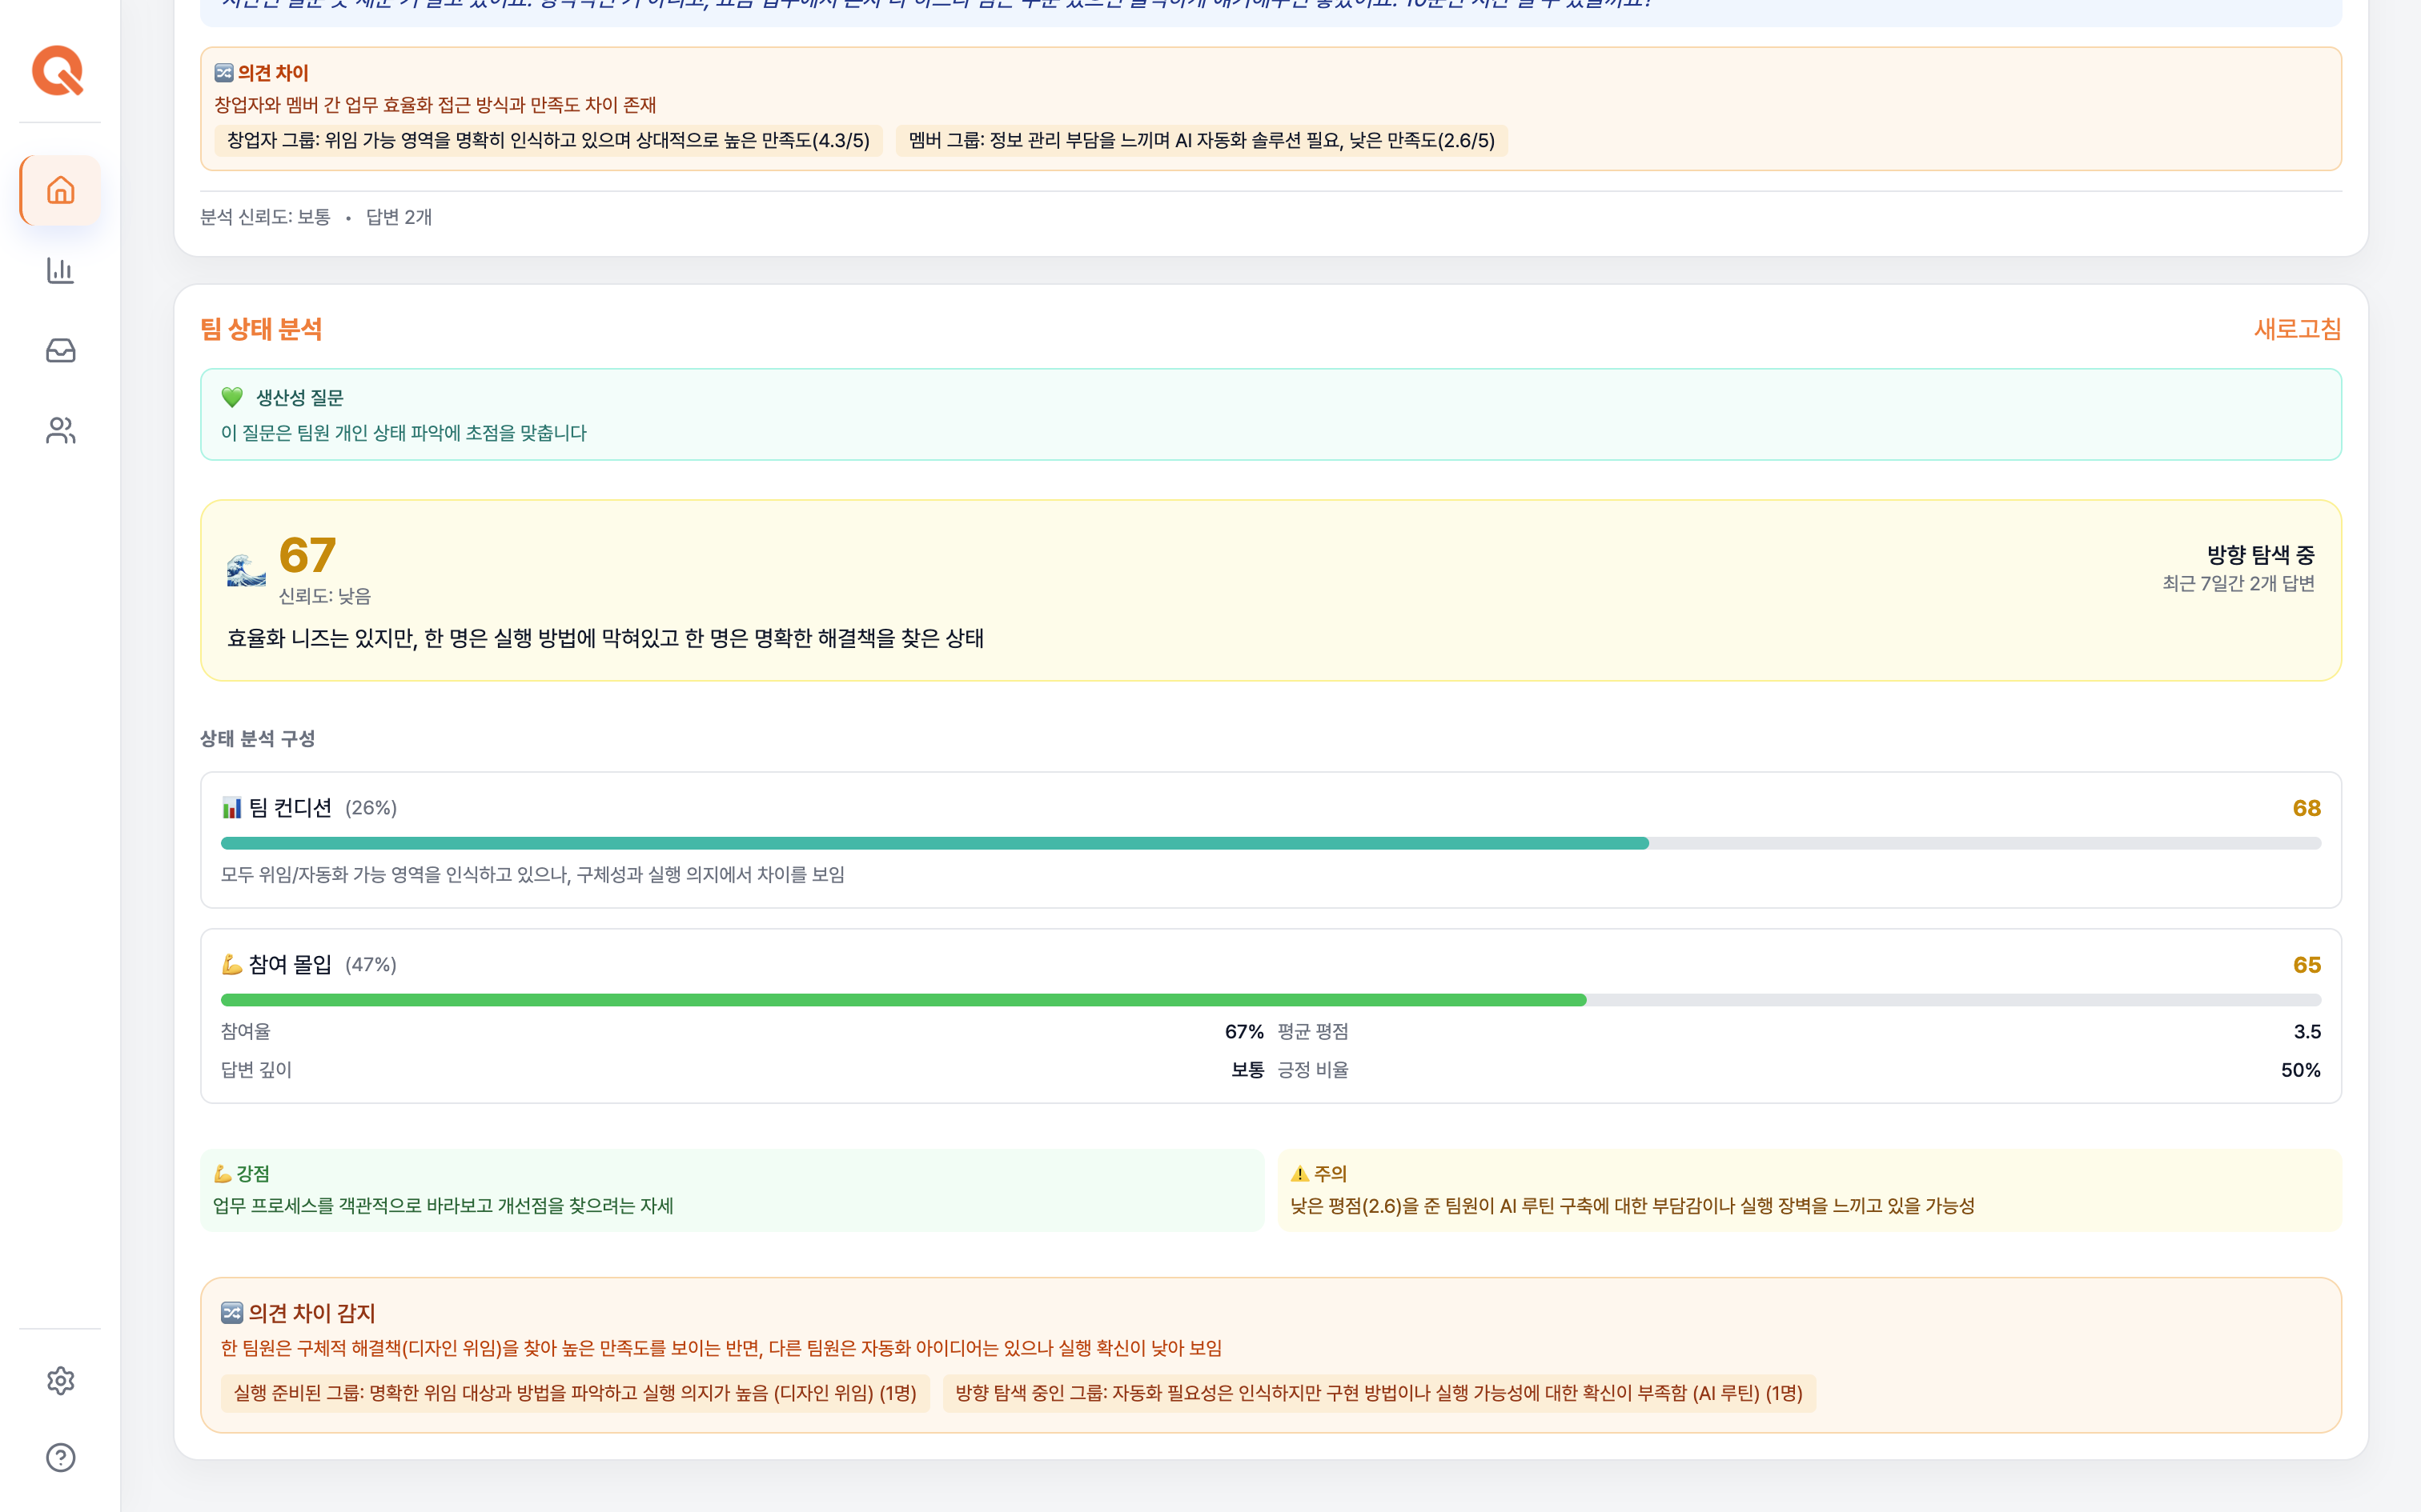Click the 강점 strengths box
This screenshot has width=2421, height=1512.
(x=731, y=1190)
